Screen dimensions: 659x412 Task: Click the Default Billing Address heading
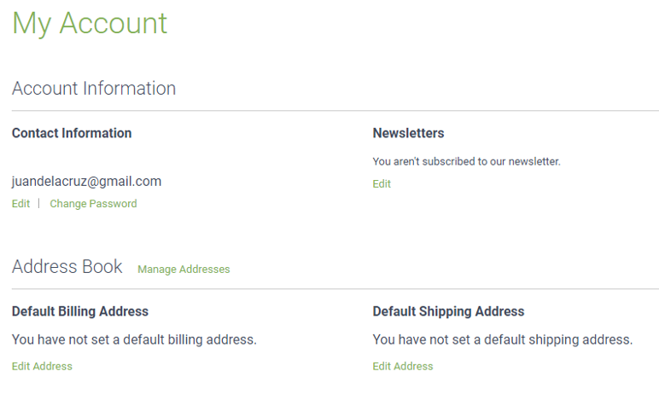(80, 311)
